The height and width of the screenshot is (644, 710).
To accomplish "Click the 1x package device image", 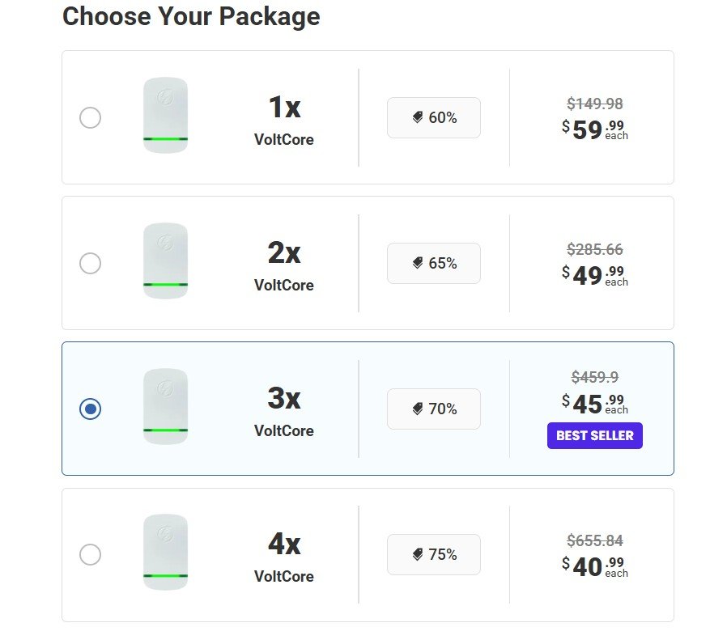I will (166, 116).
